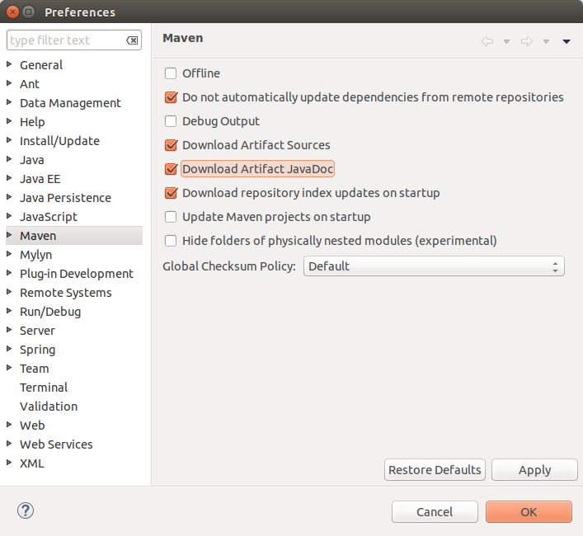Clear the filter text using the clear icon
This screenshot has height=536, width=583.
[x=132, y=40]
